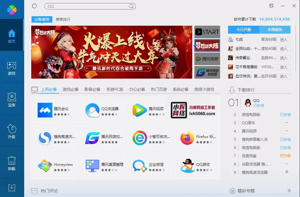Select 梦想新大陆 thumbnail beside banner
Image resolution: width=300 pixels, height=197 pixels.
pos(207,46)
